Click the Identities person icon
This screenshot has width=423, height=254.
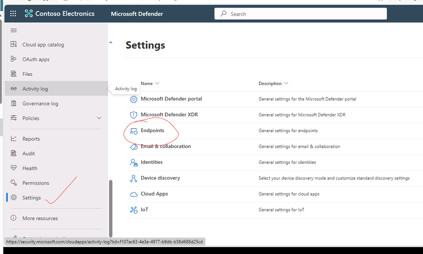134,163
